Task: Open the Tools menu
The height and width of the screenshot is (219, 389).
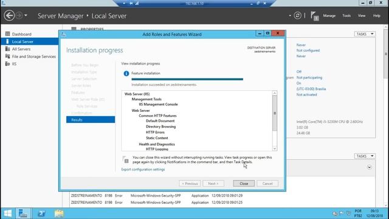Action: pyautogui.click(x=346, y=16)
